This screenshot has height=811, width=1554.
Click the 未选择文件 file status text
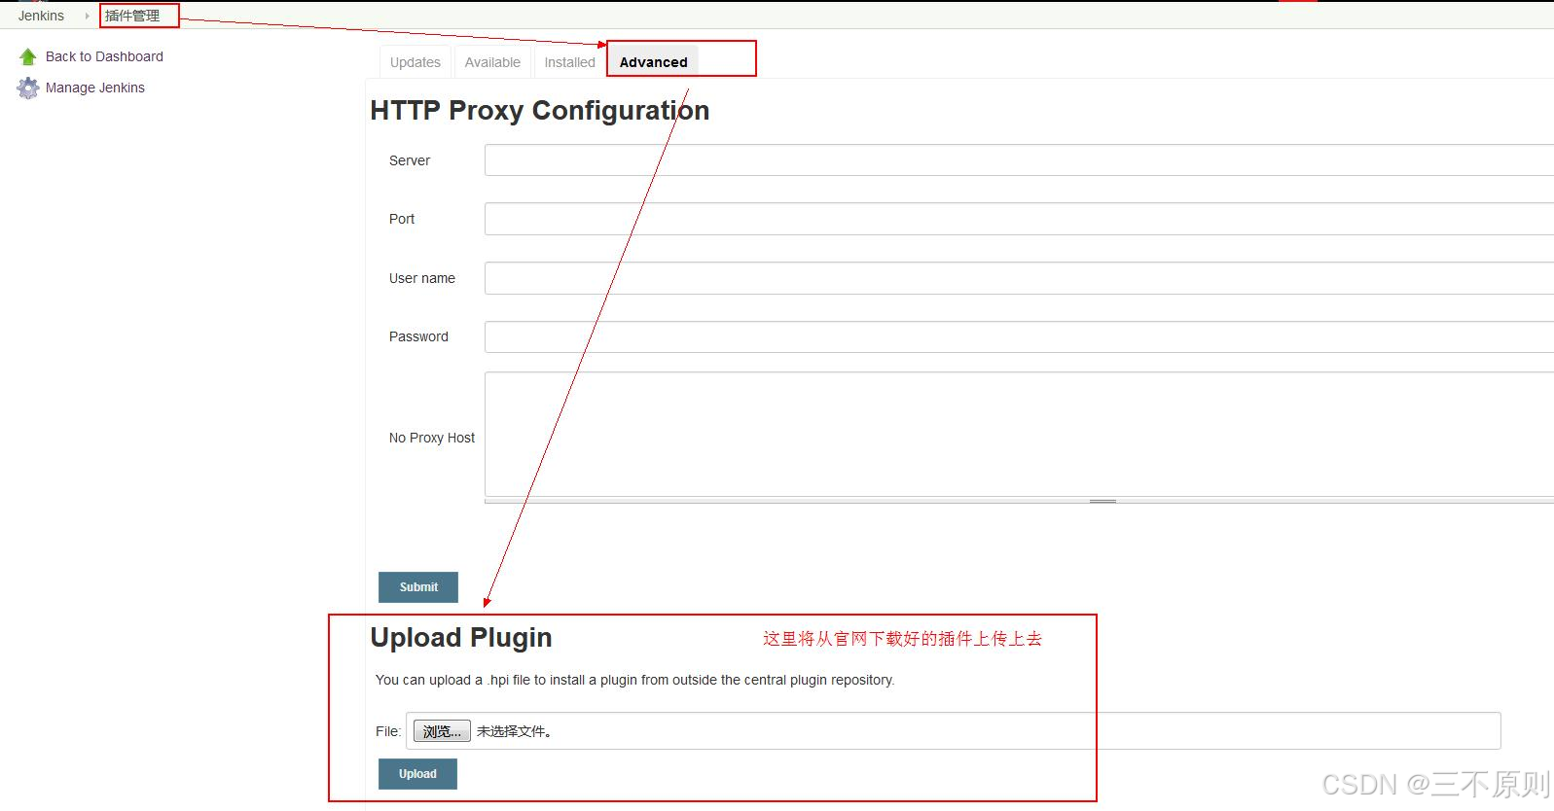(x=515, y=731)
